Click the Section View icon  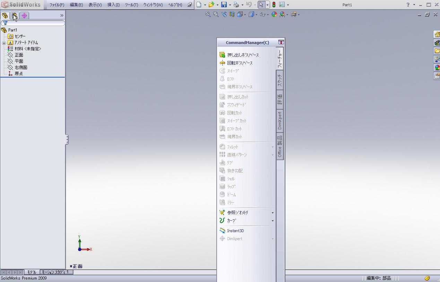click(x=232, y=15)
